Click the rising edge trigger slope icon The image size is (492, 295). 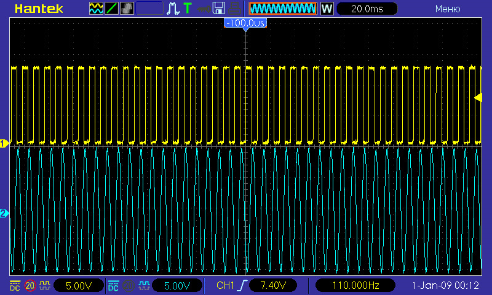[x=242, y=285]
